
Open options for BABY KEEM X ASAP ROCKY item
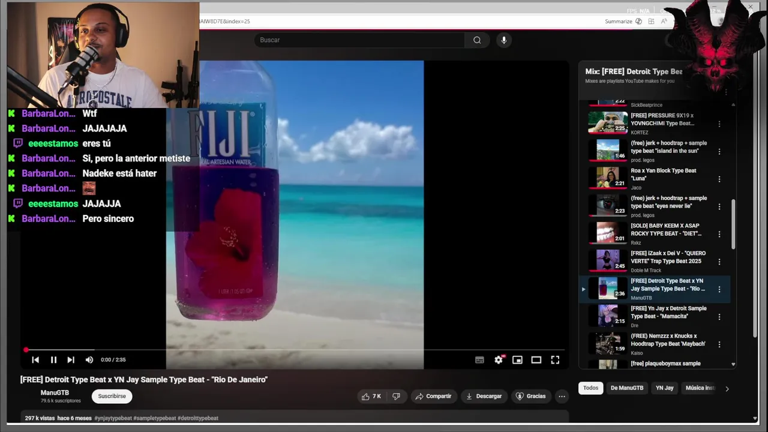click(x=719, y=235)
